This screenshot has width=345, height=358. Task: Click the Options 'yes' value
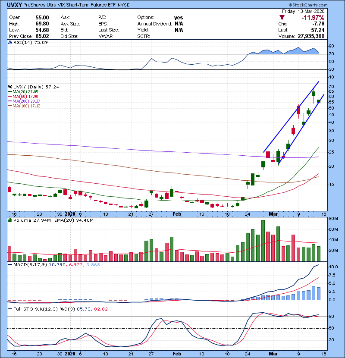click(x=179, y=18)
